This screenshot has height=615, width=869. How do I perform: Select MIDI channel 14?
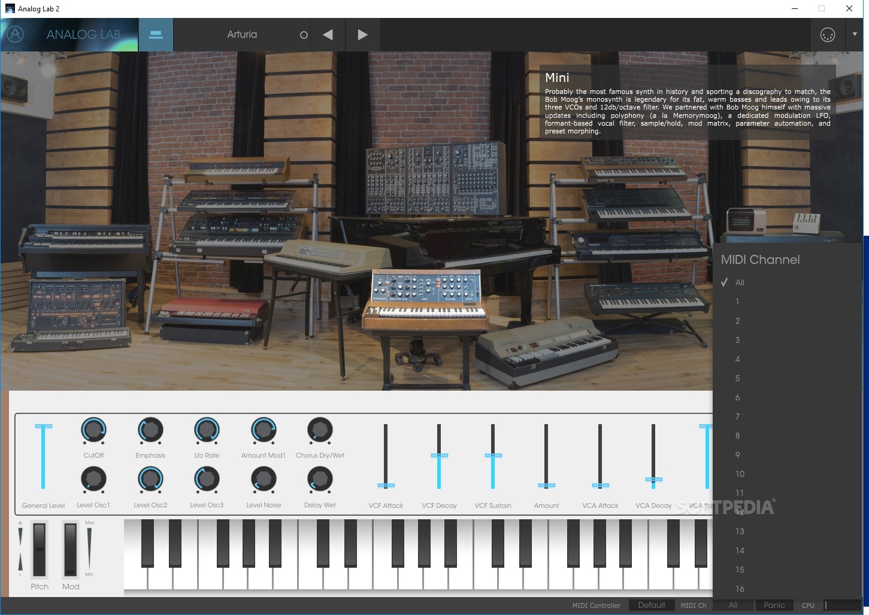788,550
